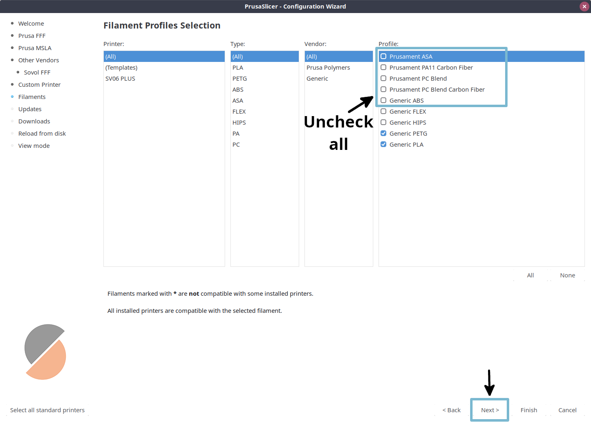Open the Downloads wizard page
This screenshot has width=591, height=422.
(x=34, y=121)
